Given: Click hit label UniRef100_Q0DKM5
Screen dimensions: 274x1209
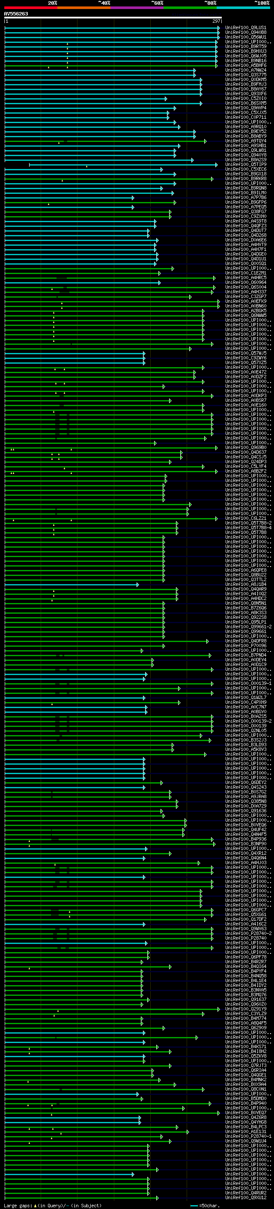Looking at the screenshot, I should [x=245, y=80].
